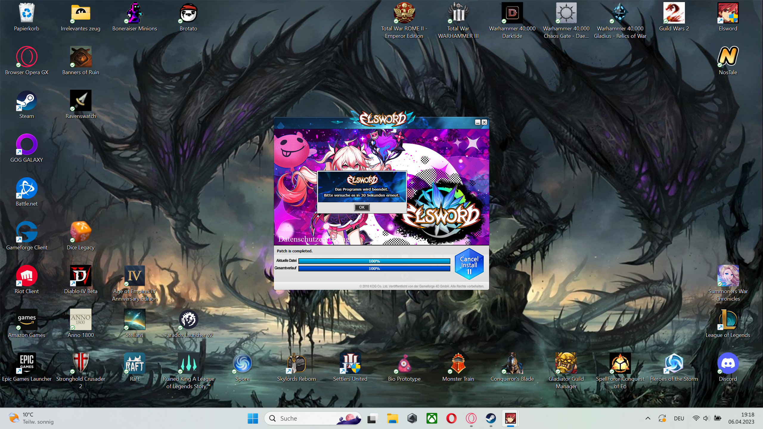Open Steam from the taskbar

pos(491,418)
